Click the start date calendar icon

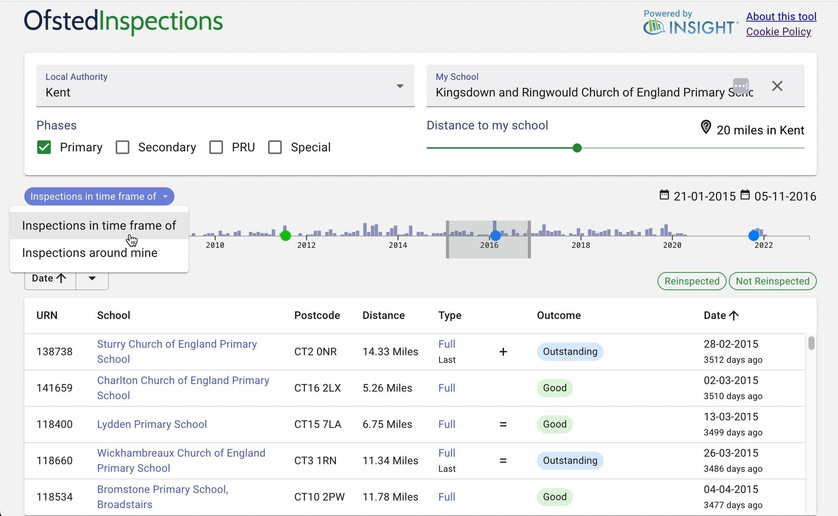pyautogui.click(x=664, y=195)
